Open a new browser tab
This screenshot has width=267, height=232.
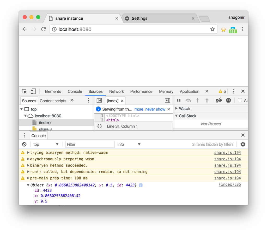[x=204, y=19]
